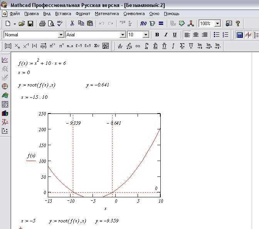Toggle italic formatting

click(166, 35)
